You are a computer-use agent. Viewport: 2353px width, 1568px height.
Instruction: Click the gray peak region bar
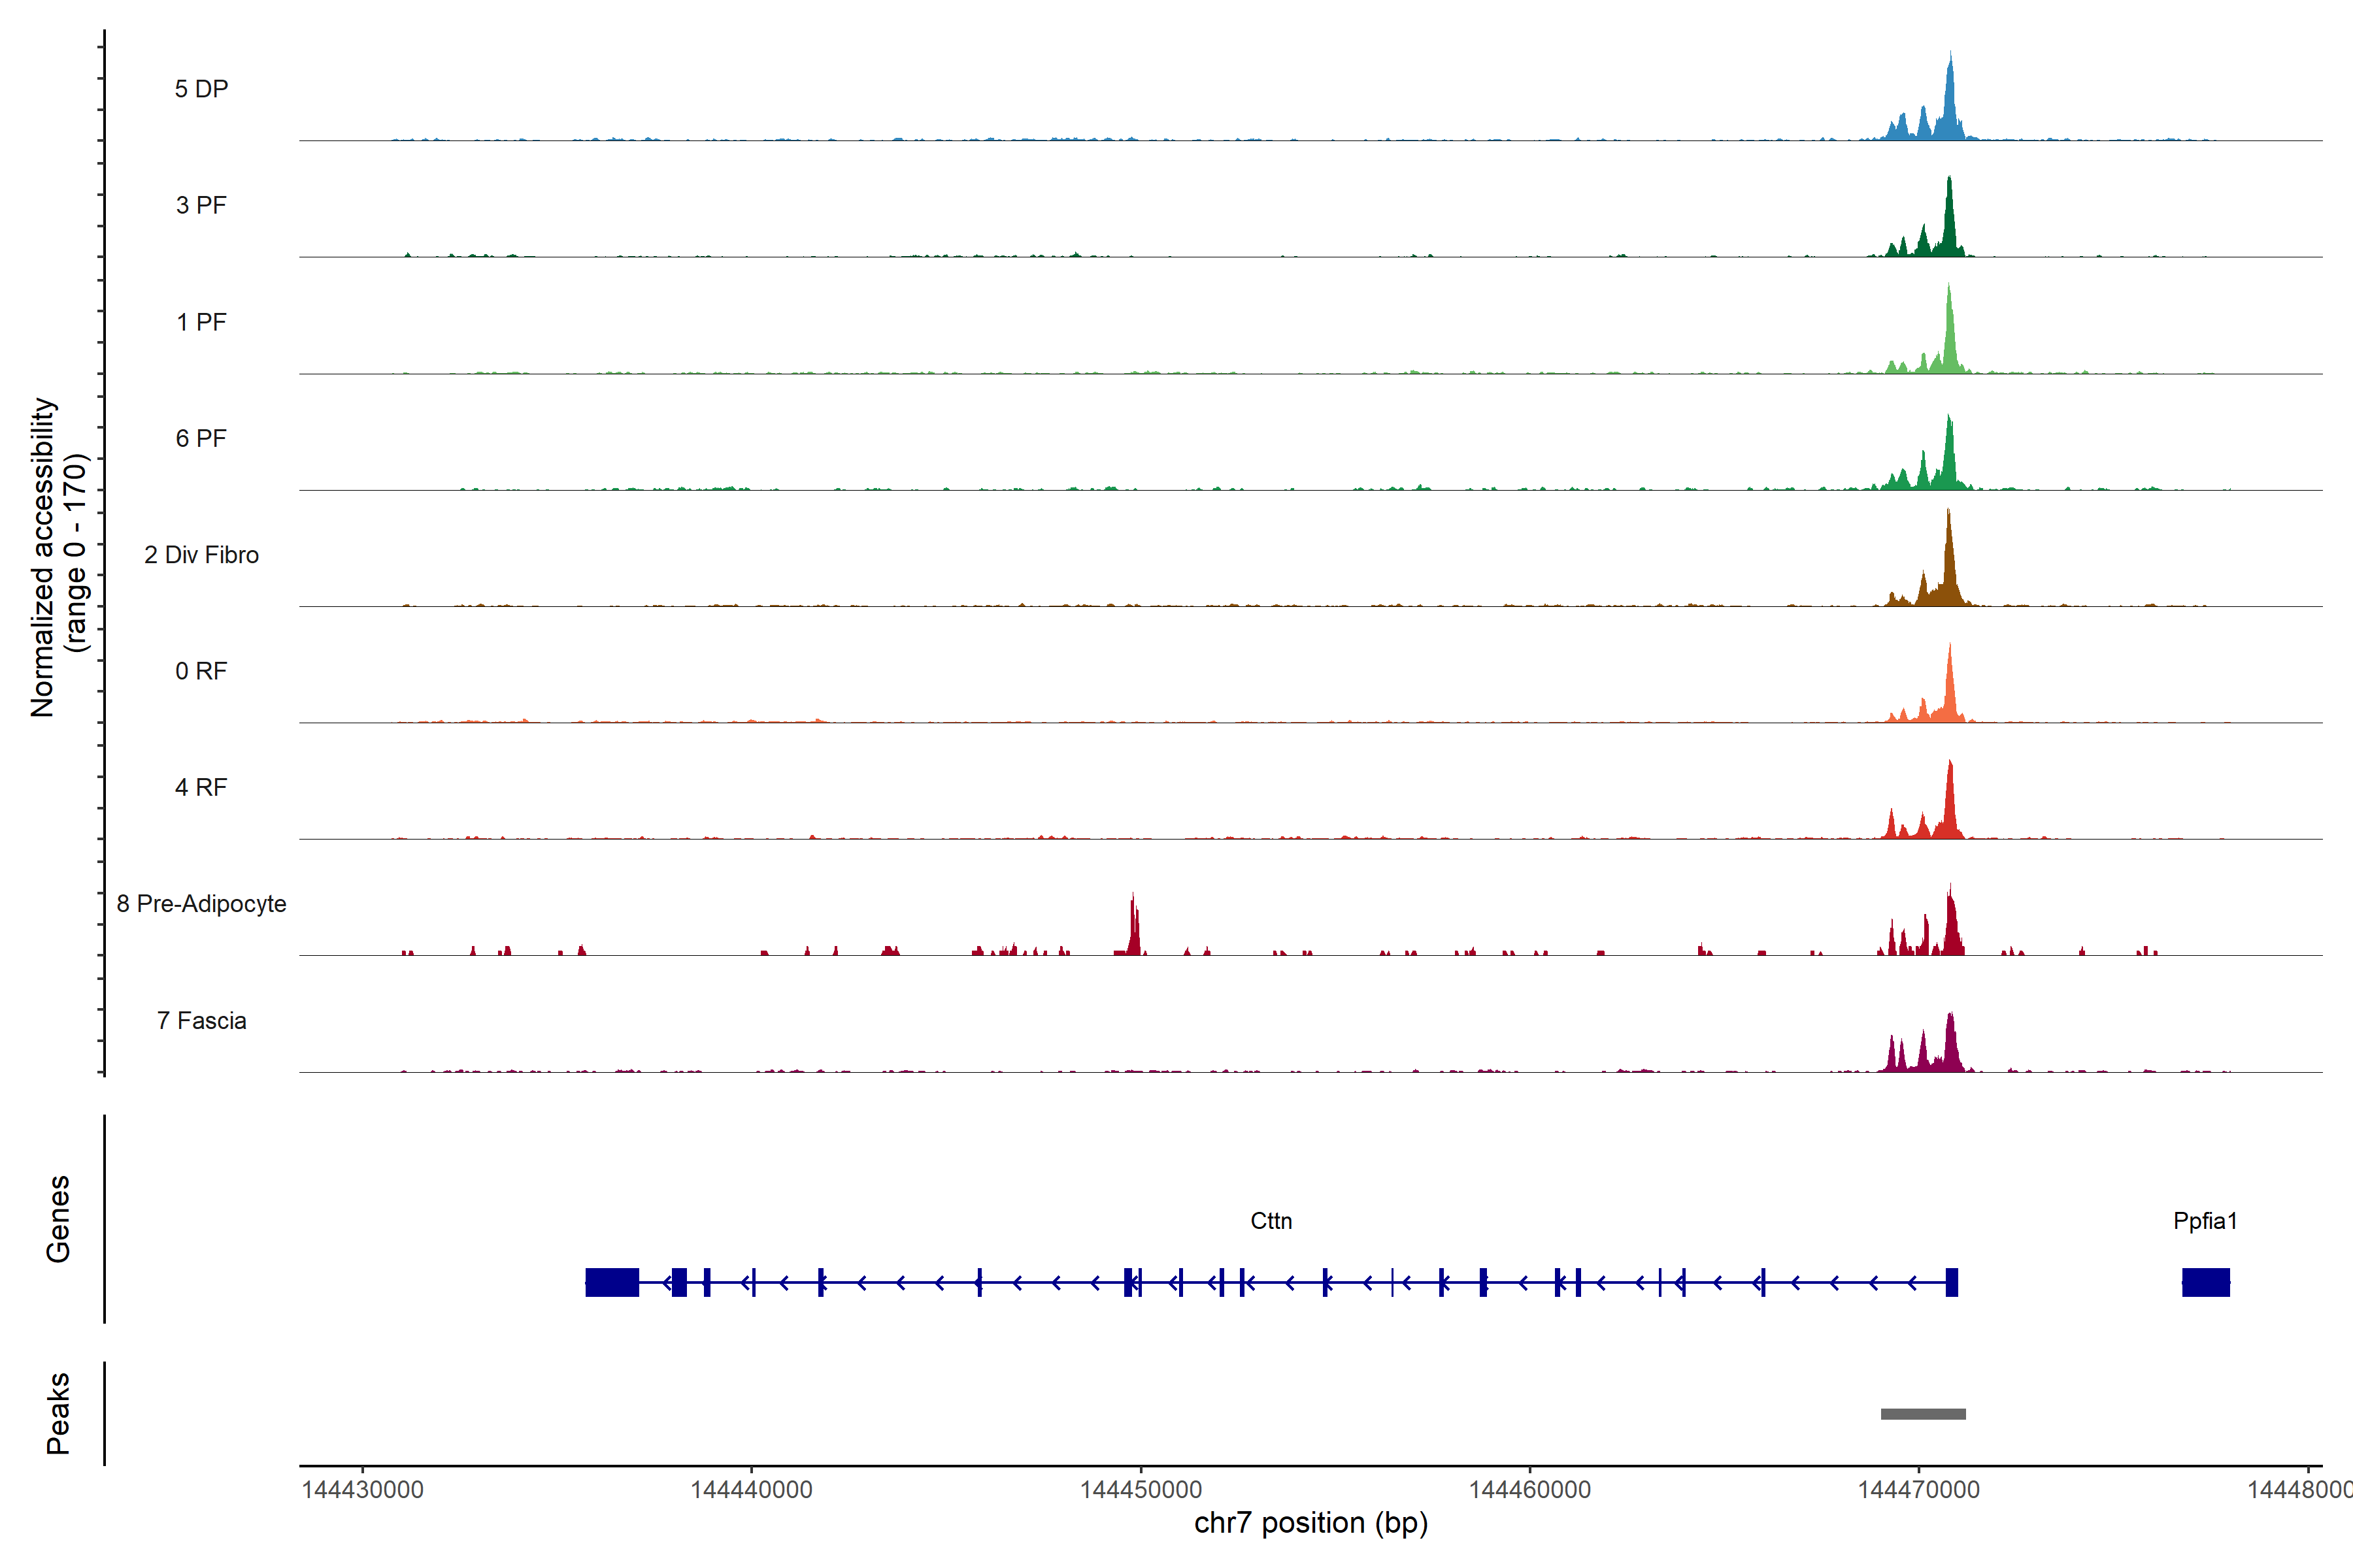pos(1923,1414)
